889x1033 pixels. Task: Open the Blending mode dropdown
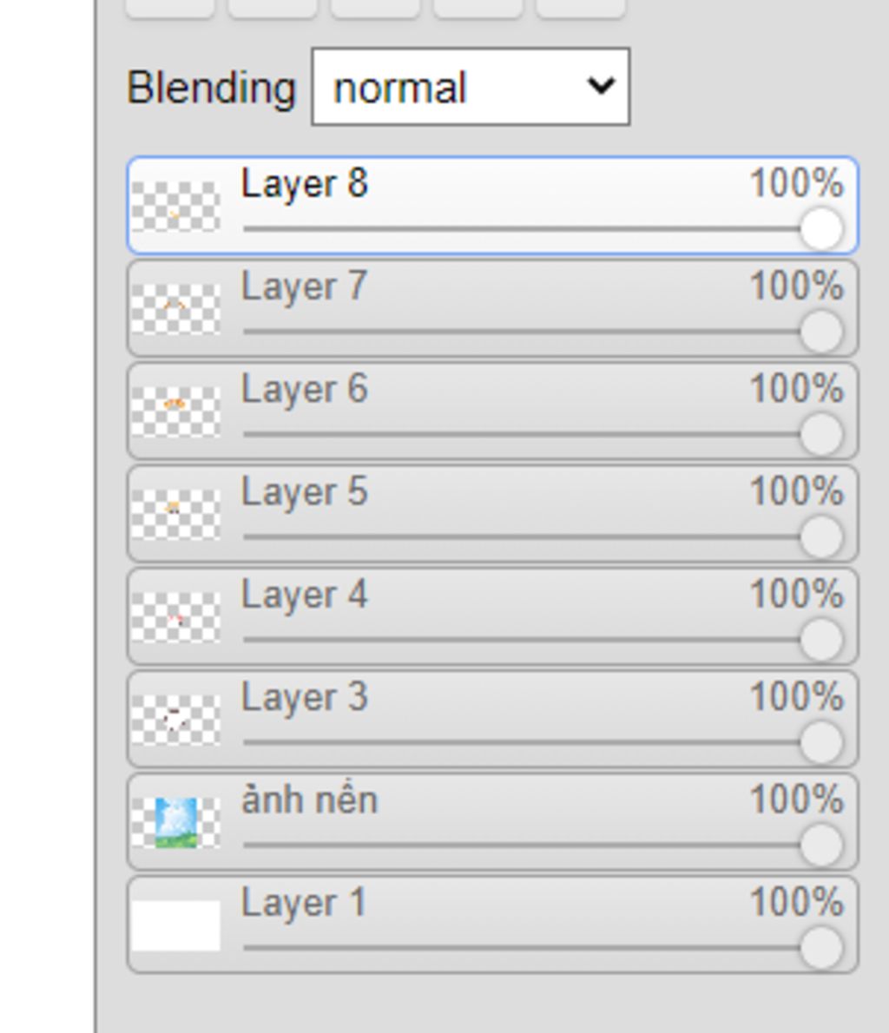(x=471, y=87)
